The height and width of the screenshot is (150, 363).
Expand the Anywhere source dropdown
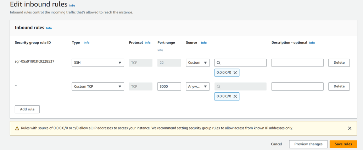198,86
